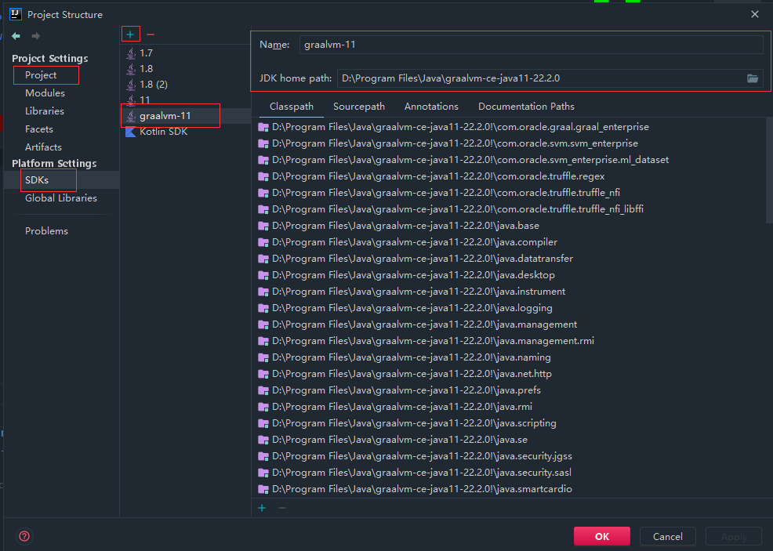The width and height of the screenshot is (773, 551).
Task: Click the OK button
Action: [x=602, y=536]
